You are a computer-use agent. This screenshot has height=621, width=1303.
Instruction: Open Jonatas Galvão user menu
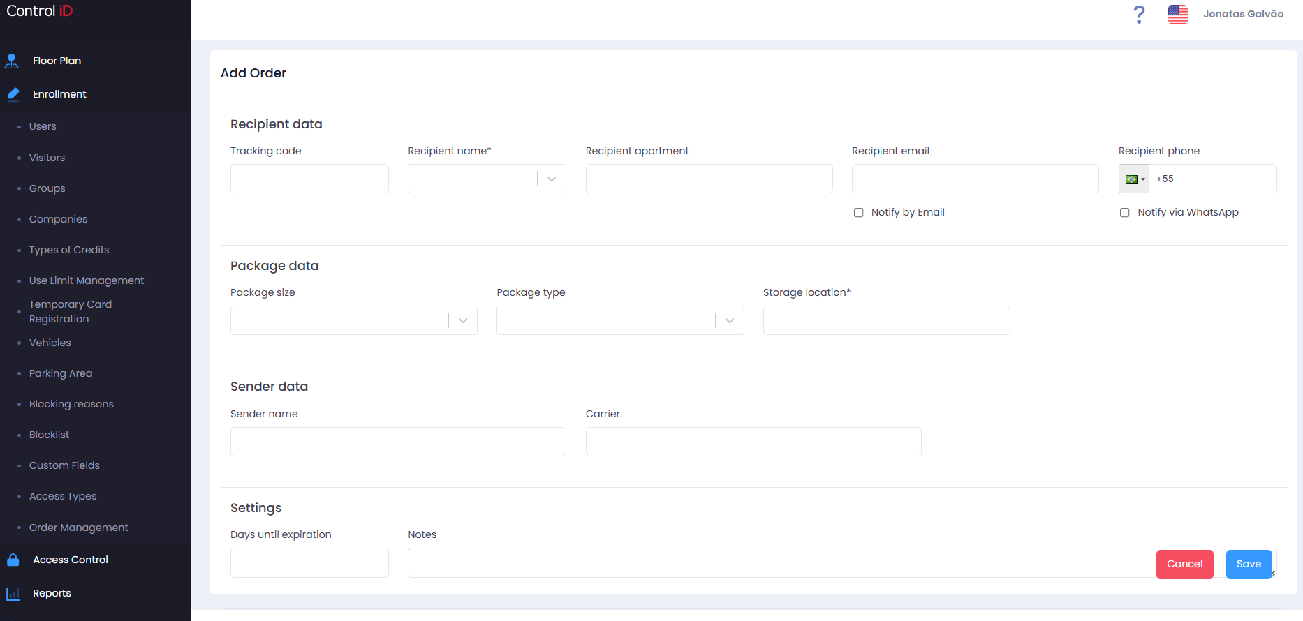[1243, 14]
